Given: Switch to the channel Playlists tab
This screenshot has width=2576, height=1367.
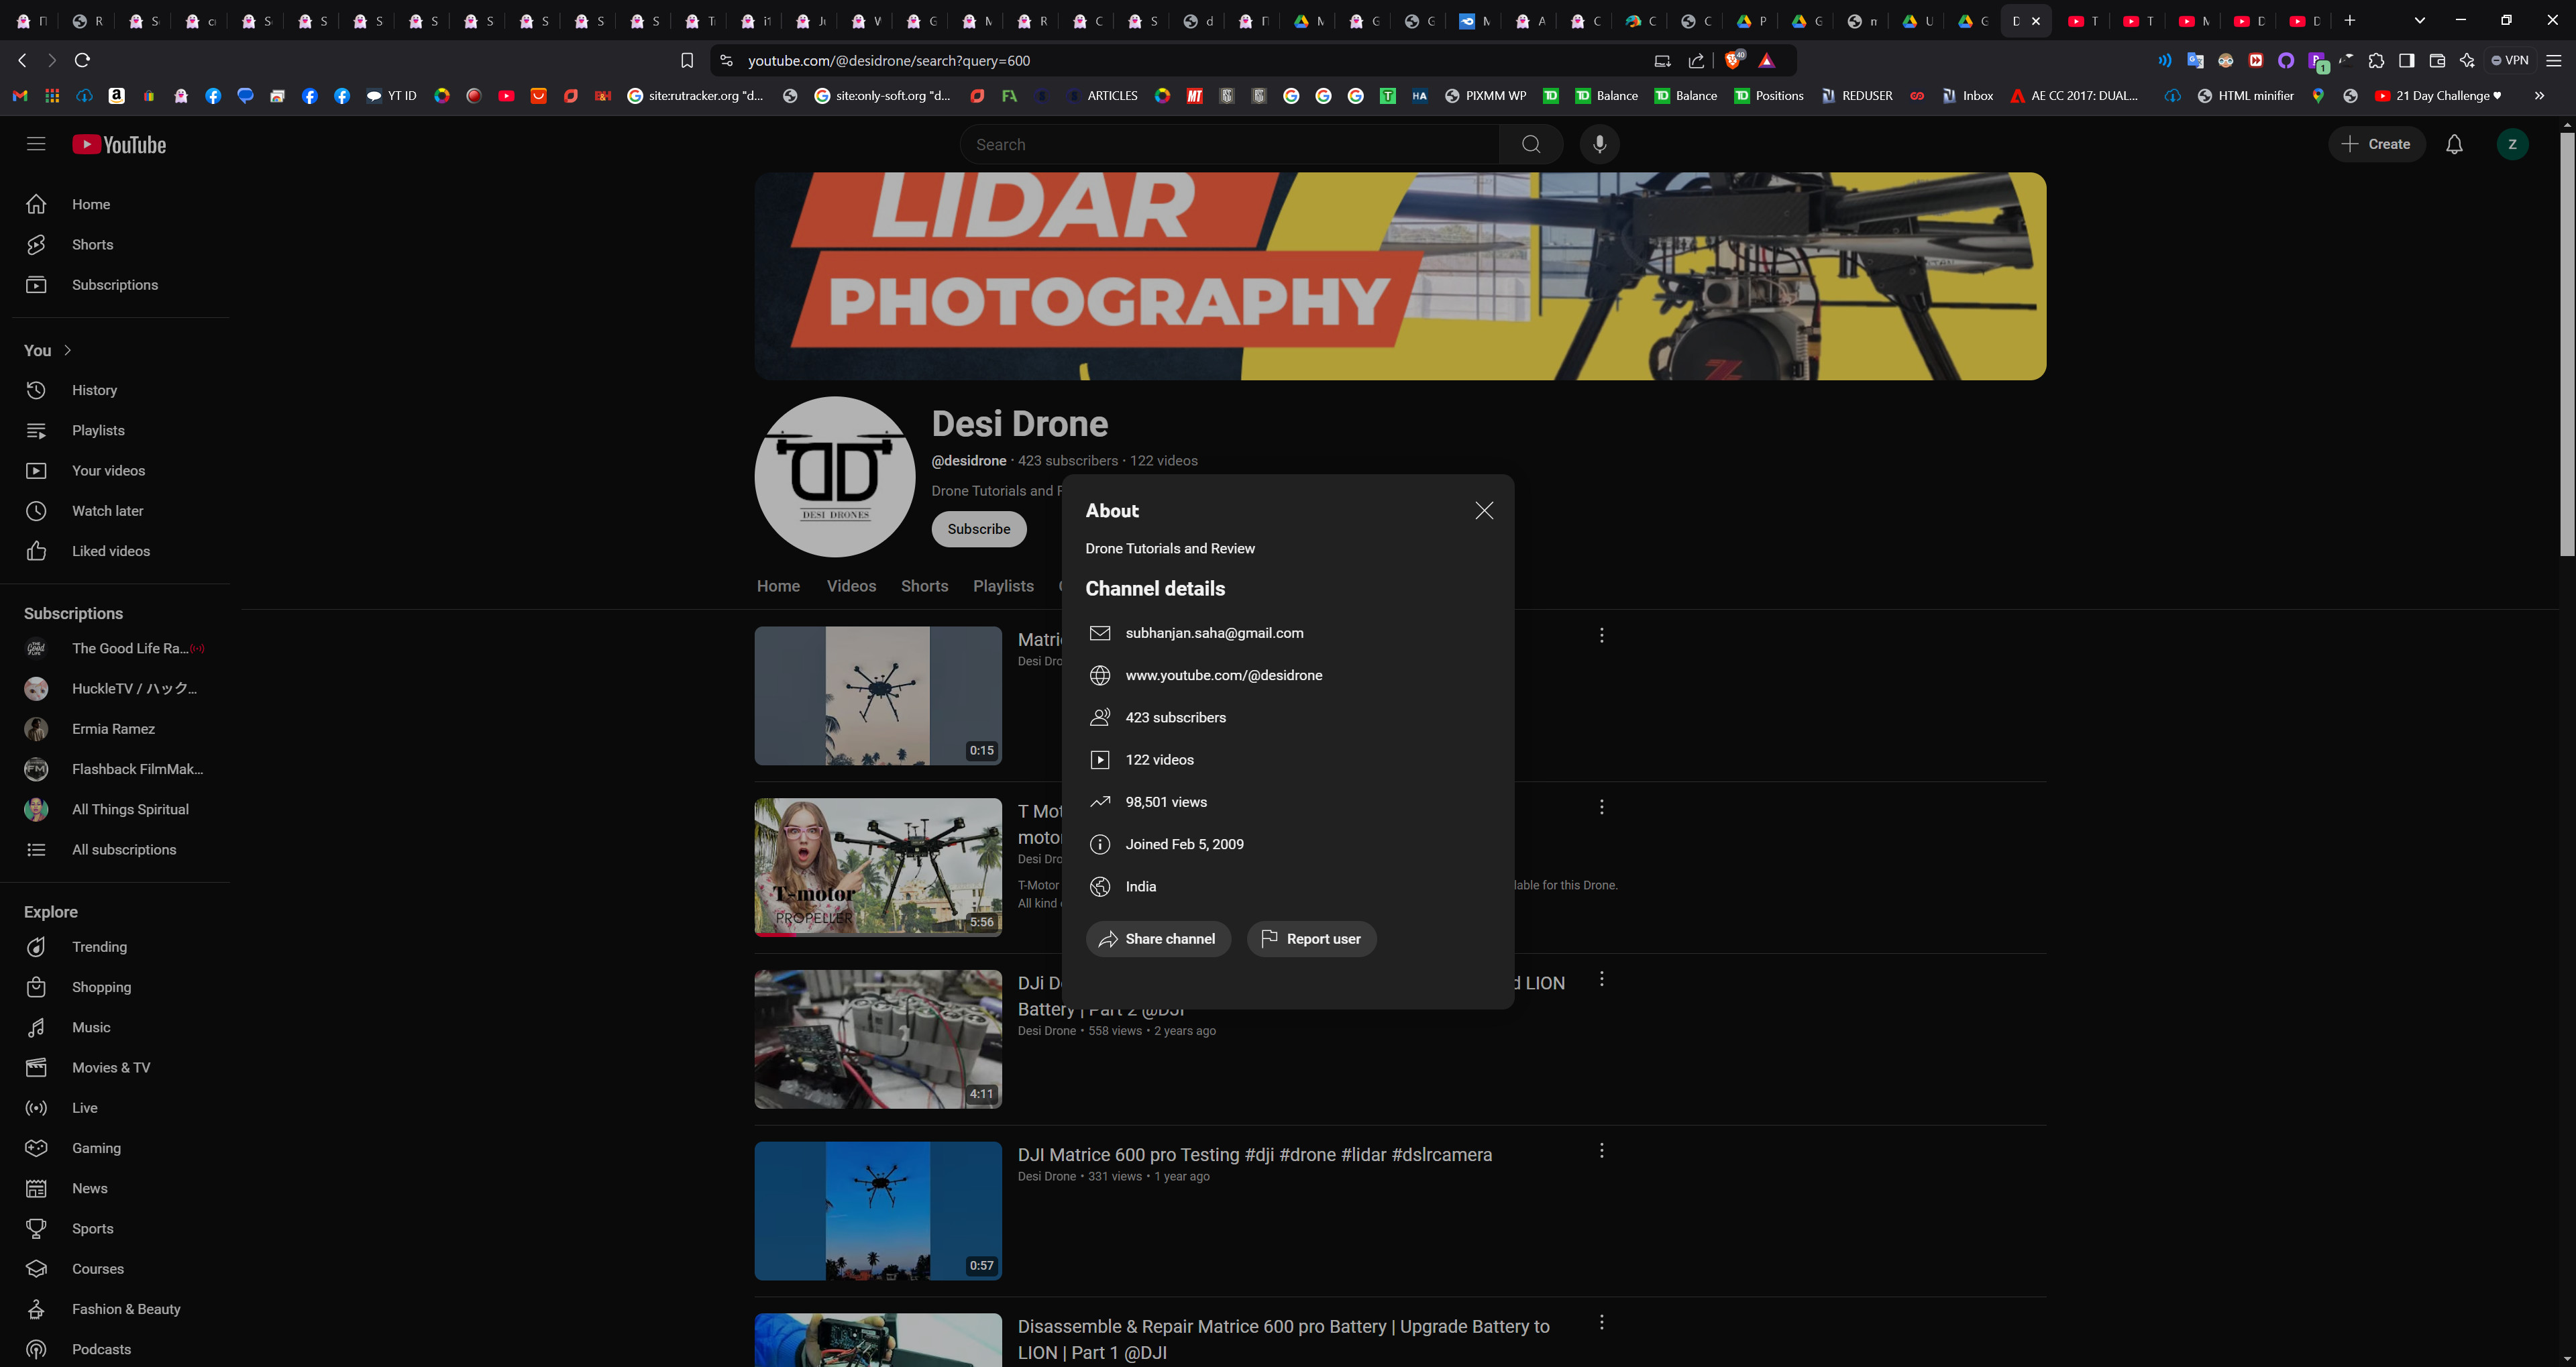Looking at the screenshot, I should 1003,586.
